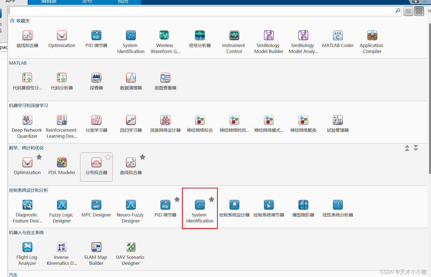431x277 pixels.
Task: Launch Wireless Waveform Generator app
Action: (165, 42)
